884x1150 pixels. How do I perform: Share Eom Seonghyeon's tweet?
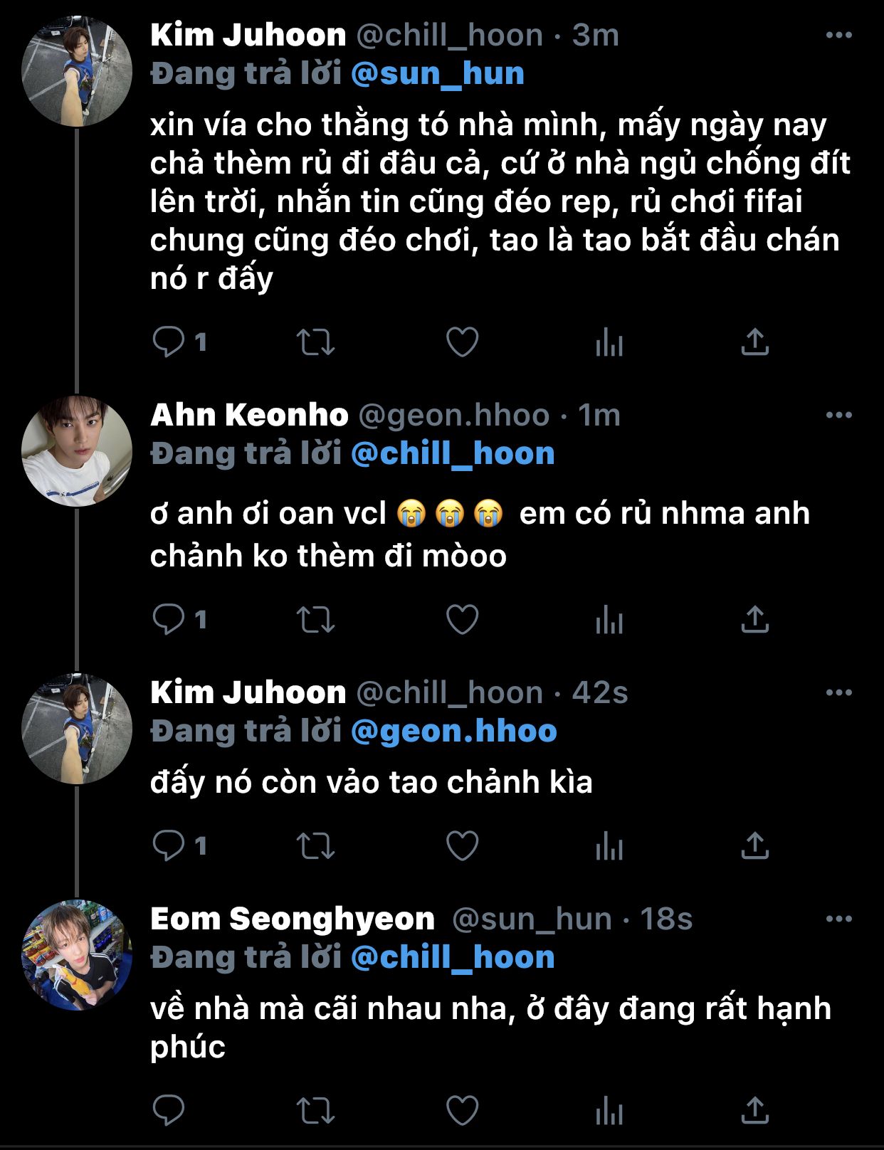[754, 1111]
